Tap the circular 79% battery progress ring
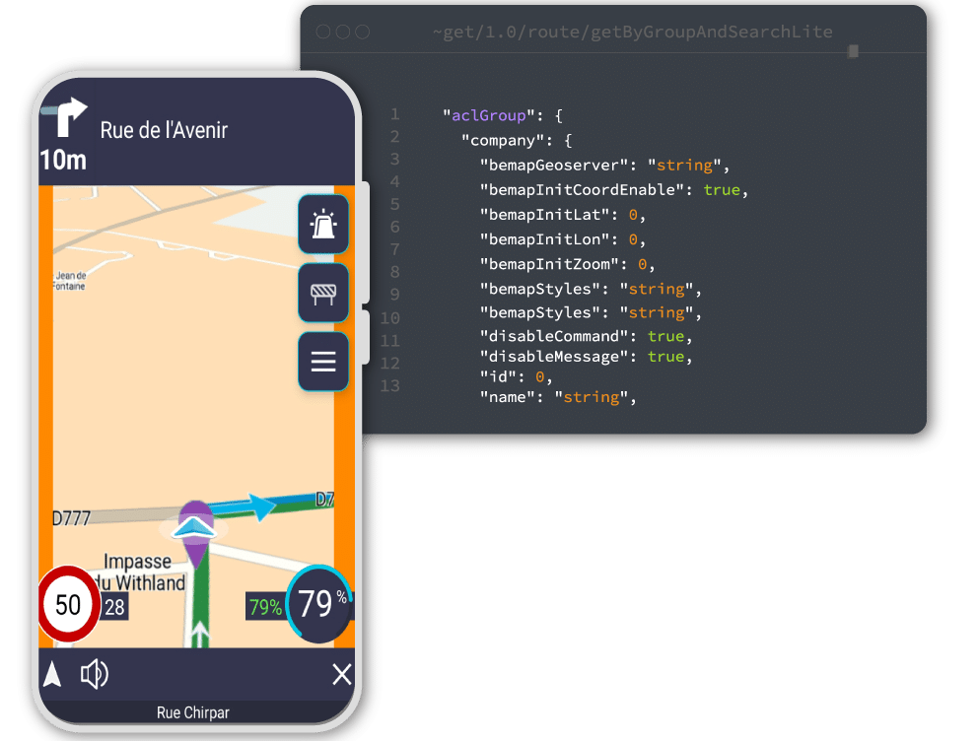Viewport: 978px width, 741px height. pyautogui.click(x=318, y=604)
